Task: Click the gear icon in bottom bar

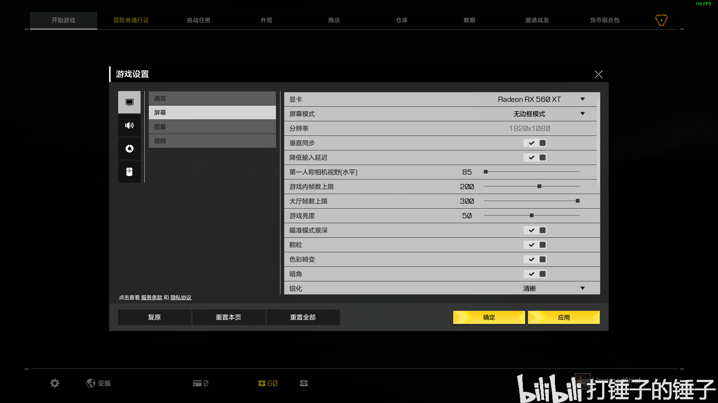Action: pyautogui.click(x=55, y=383)
